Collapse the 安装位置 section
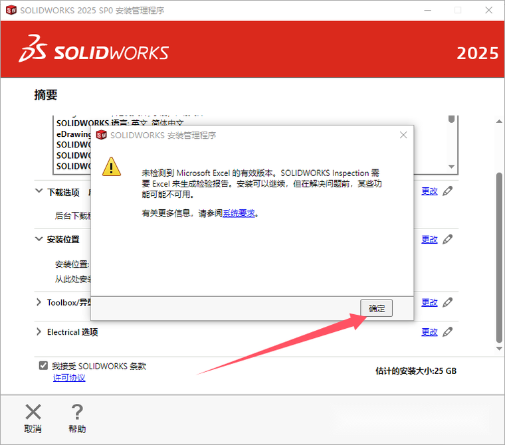 (39, 239)
